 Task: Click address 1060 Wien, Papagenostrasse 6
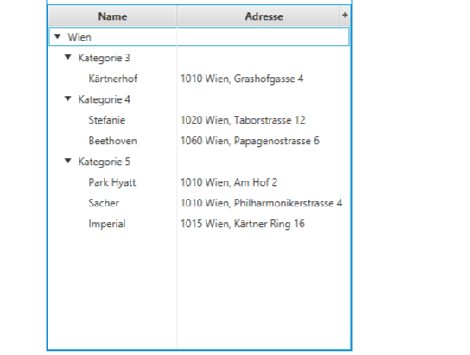(250, 141)
